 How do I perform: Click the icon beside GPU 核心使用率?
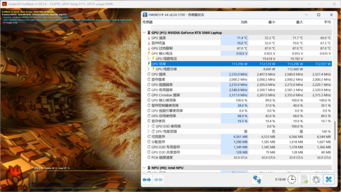149,100
